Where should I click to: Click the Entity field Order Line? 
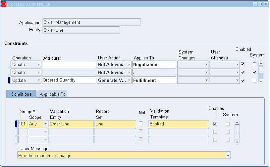tap(81, 30)
